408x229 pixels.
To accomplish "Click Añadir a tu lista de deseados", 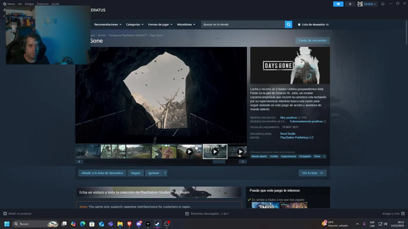I will tap(102, 173).
